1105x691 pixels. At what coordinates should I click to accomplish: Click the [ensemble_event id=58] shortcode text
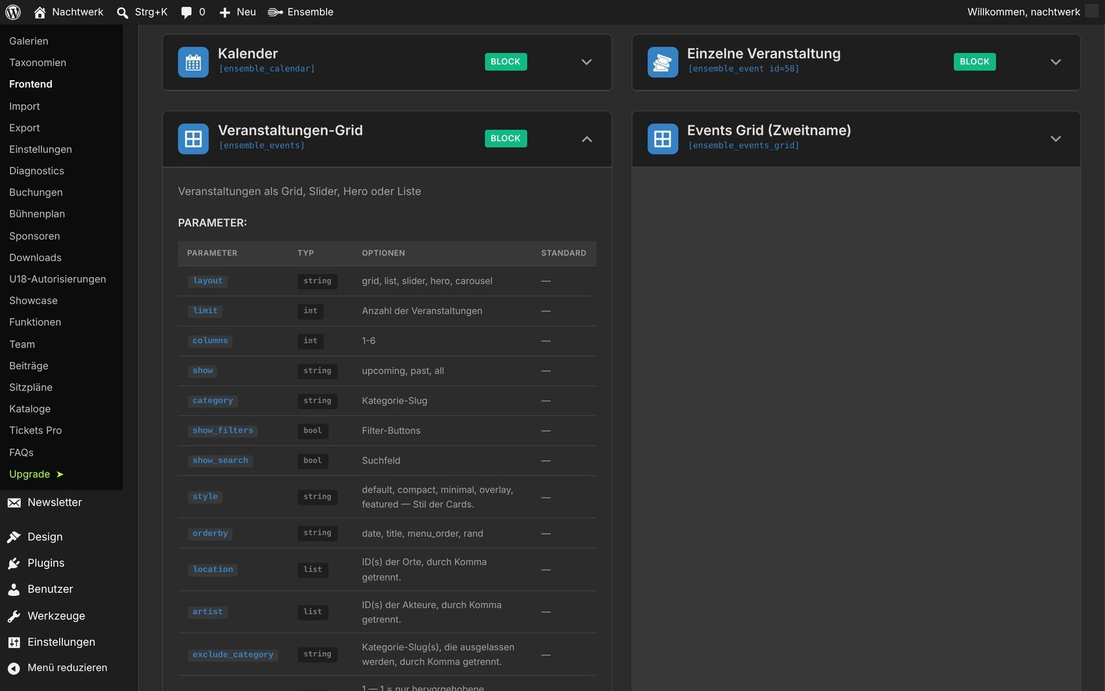pos(744,69)
